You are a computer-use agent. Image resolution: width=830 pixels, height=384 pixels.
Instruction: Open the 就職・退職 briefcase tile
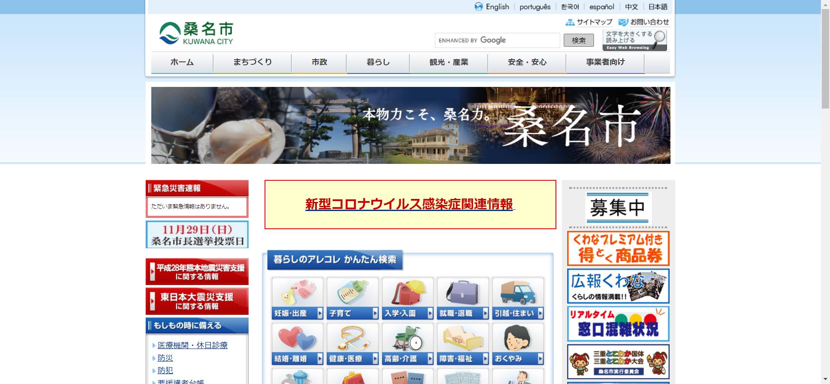coord(463,298)
